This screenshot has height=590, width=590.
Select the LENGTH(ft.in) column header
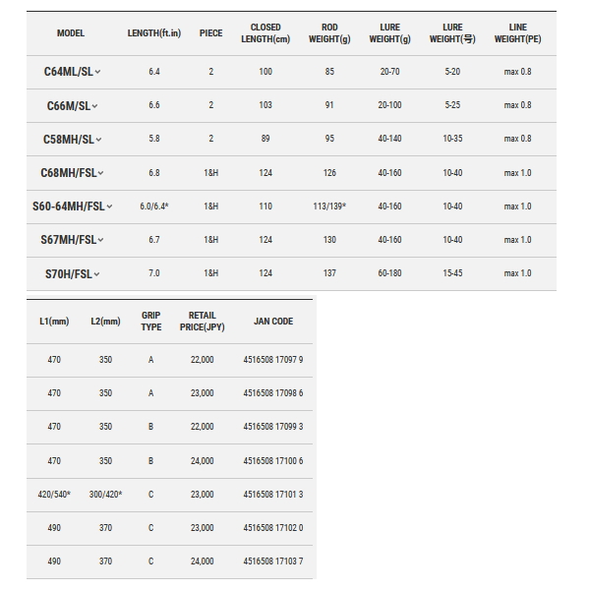pos(154,33)
